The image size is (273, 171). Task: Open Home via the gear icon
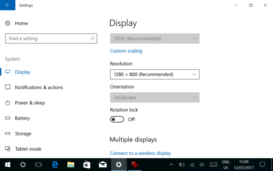coord(8,23)
